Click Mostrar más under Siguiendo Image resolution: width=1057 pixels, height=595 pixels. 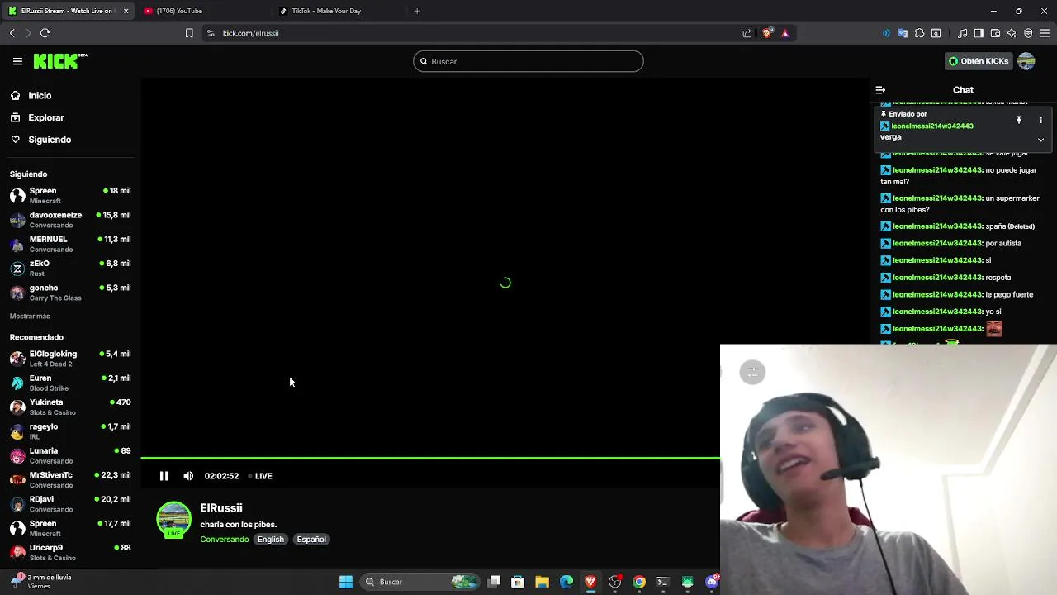point(30,317)
